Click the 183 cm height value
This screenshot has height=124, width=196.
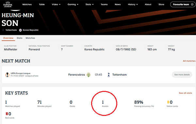(x=152, y=49)
